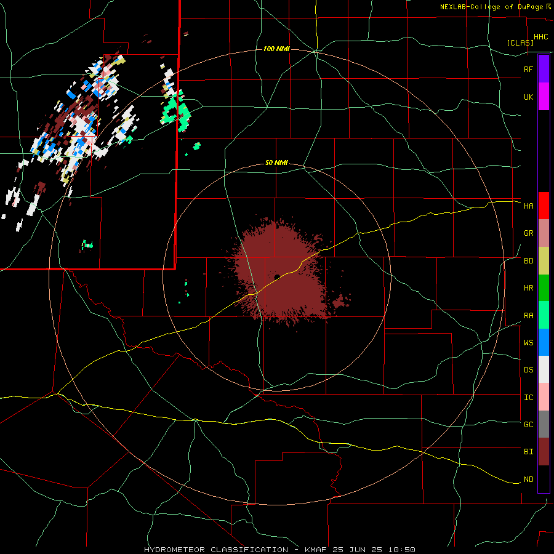Click the purple RF swatch in the legend

[x=544, y=69]
